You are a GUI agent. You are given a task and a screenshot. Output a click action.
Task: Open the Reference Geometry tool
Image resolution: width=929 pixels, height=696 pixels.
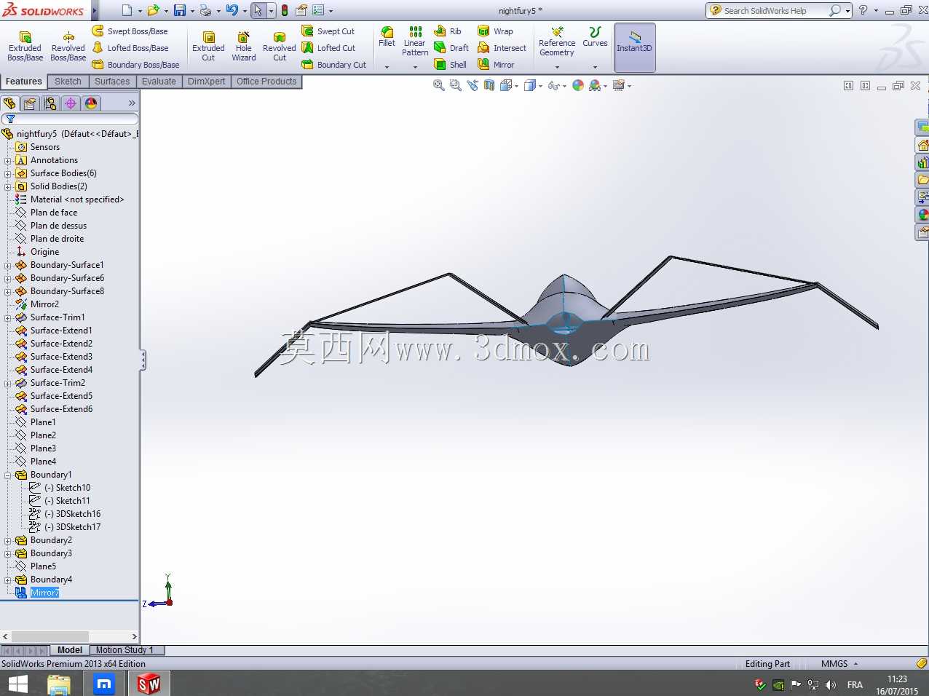[x=557, y=41]
